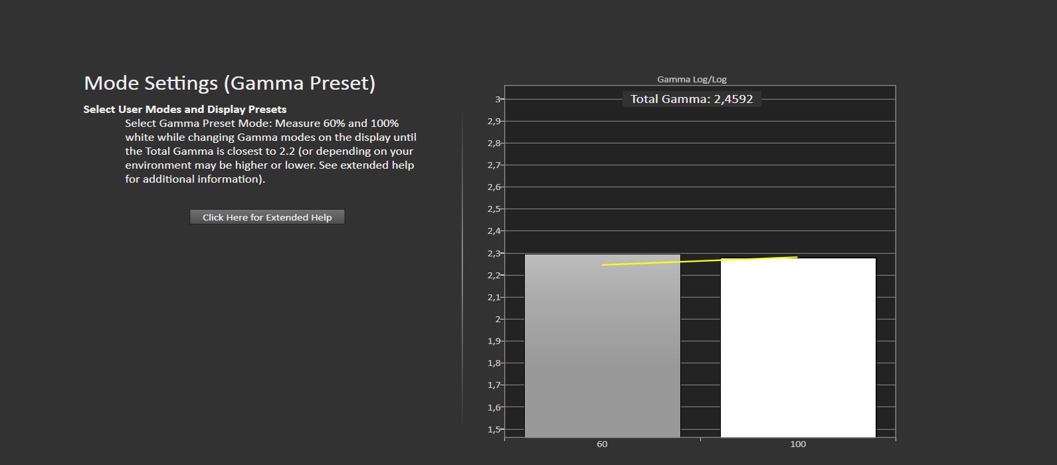Click the 'Click Here for Extended Help' button
Screen dimensions: 1057x465
coord(267,217)
